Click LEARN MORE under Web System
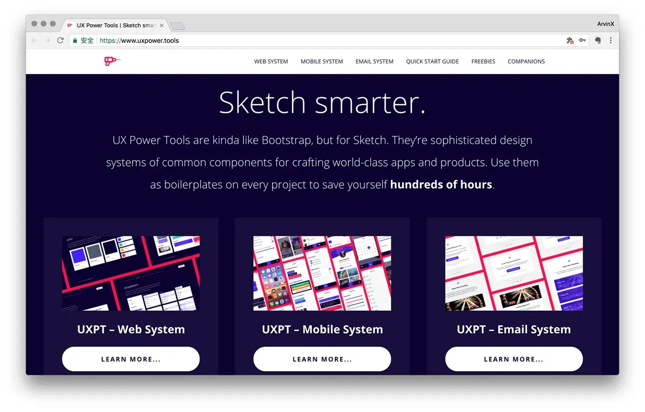The image size is (645, 412). (x=131, y=359)
